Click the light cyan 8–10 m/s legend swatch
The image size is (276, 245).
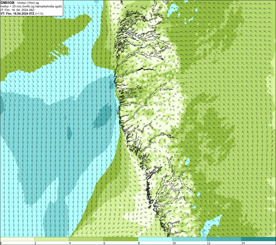click(155, 239)
